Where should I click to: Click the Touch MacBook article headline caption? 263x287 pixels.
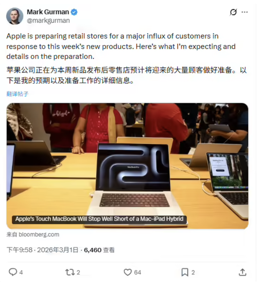99,219
